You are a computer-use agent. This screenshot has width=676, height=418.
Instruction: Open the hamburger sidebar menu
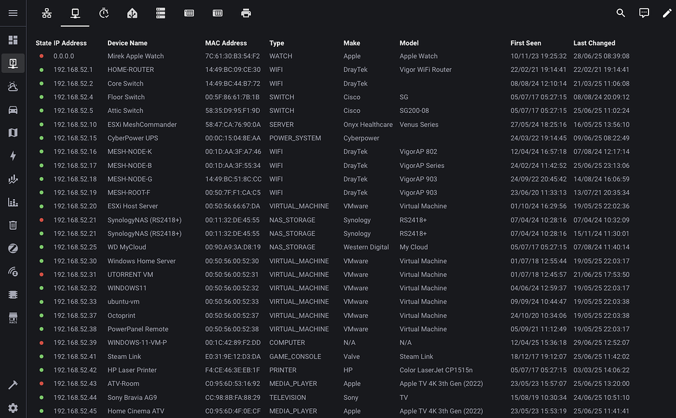coord(13,13)
